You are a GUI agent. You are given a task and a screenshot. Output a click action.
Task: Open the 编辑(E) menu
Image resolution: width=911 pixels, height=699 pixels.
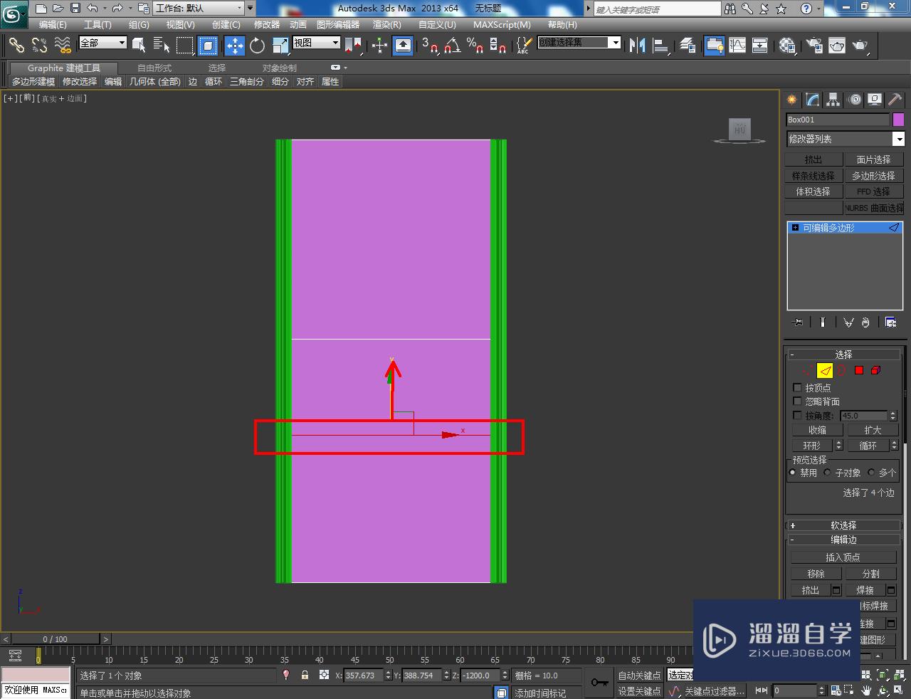click(x=53, y=24)
